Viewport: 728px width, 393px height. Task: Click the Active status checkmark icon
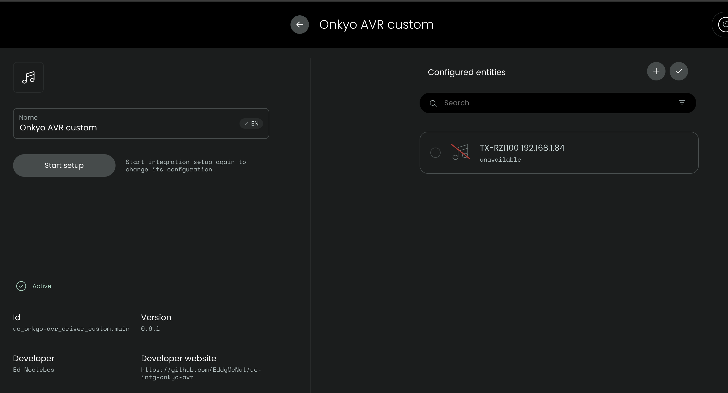(21, 286)
